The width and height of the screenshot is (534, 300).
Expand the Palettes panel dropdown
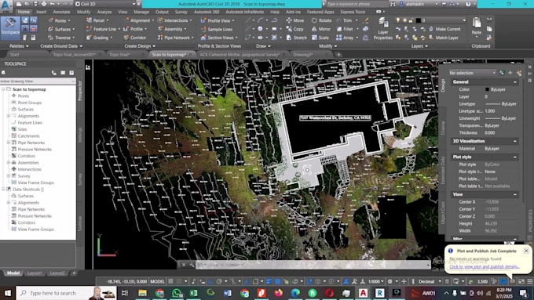coord(19,46)
